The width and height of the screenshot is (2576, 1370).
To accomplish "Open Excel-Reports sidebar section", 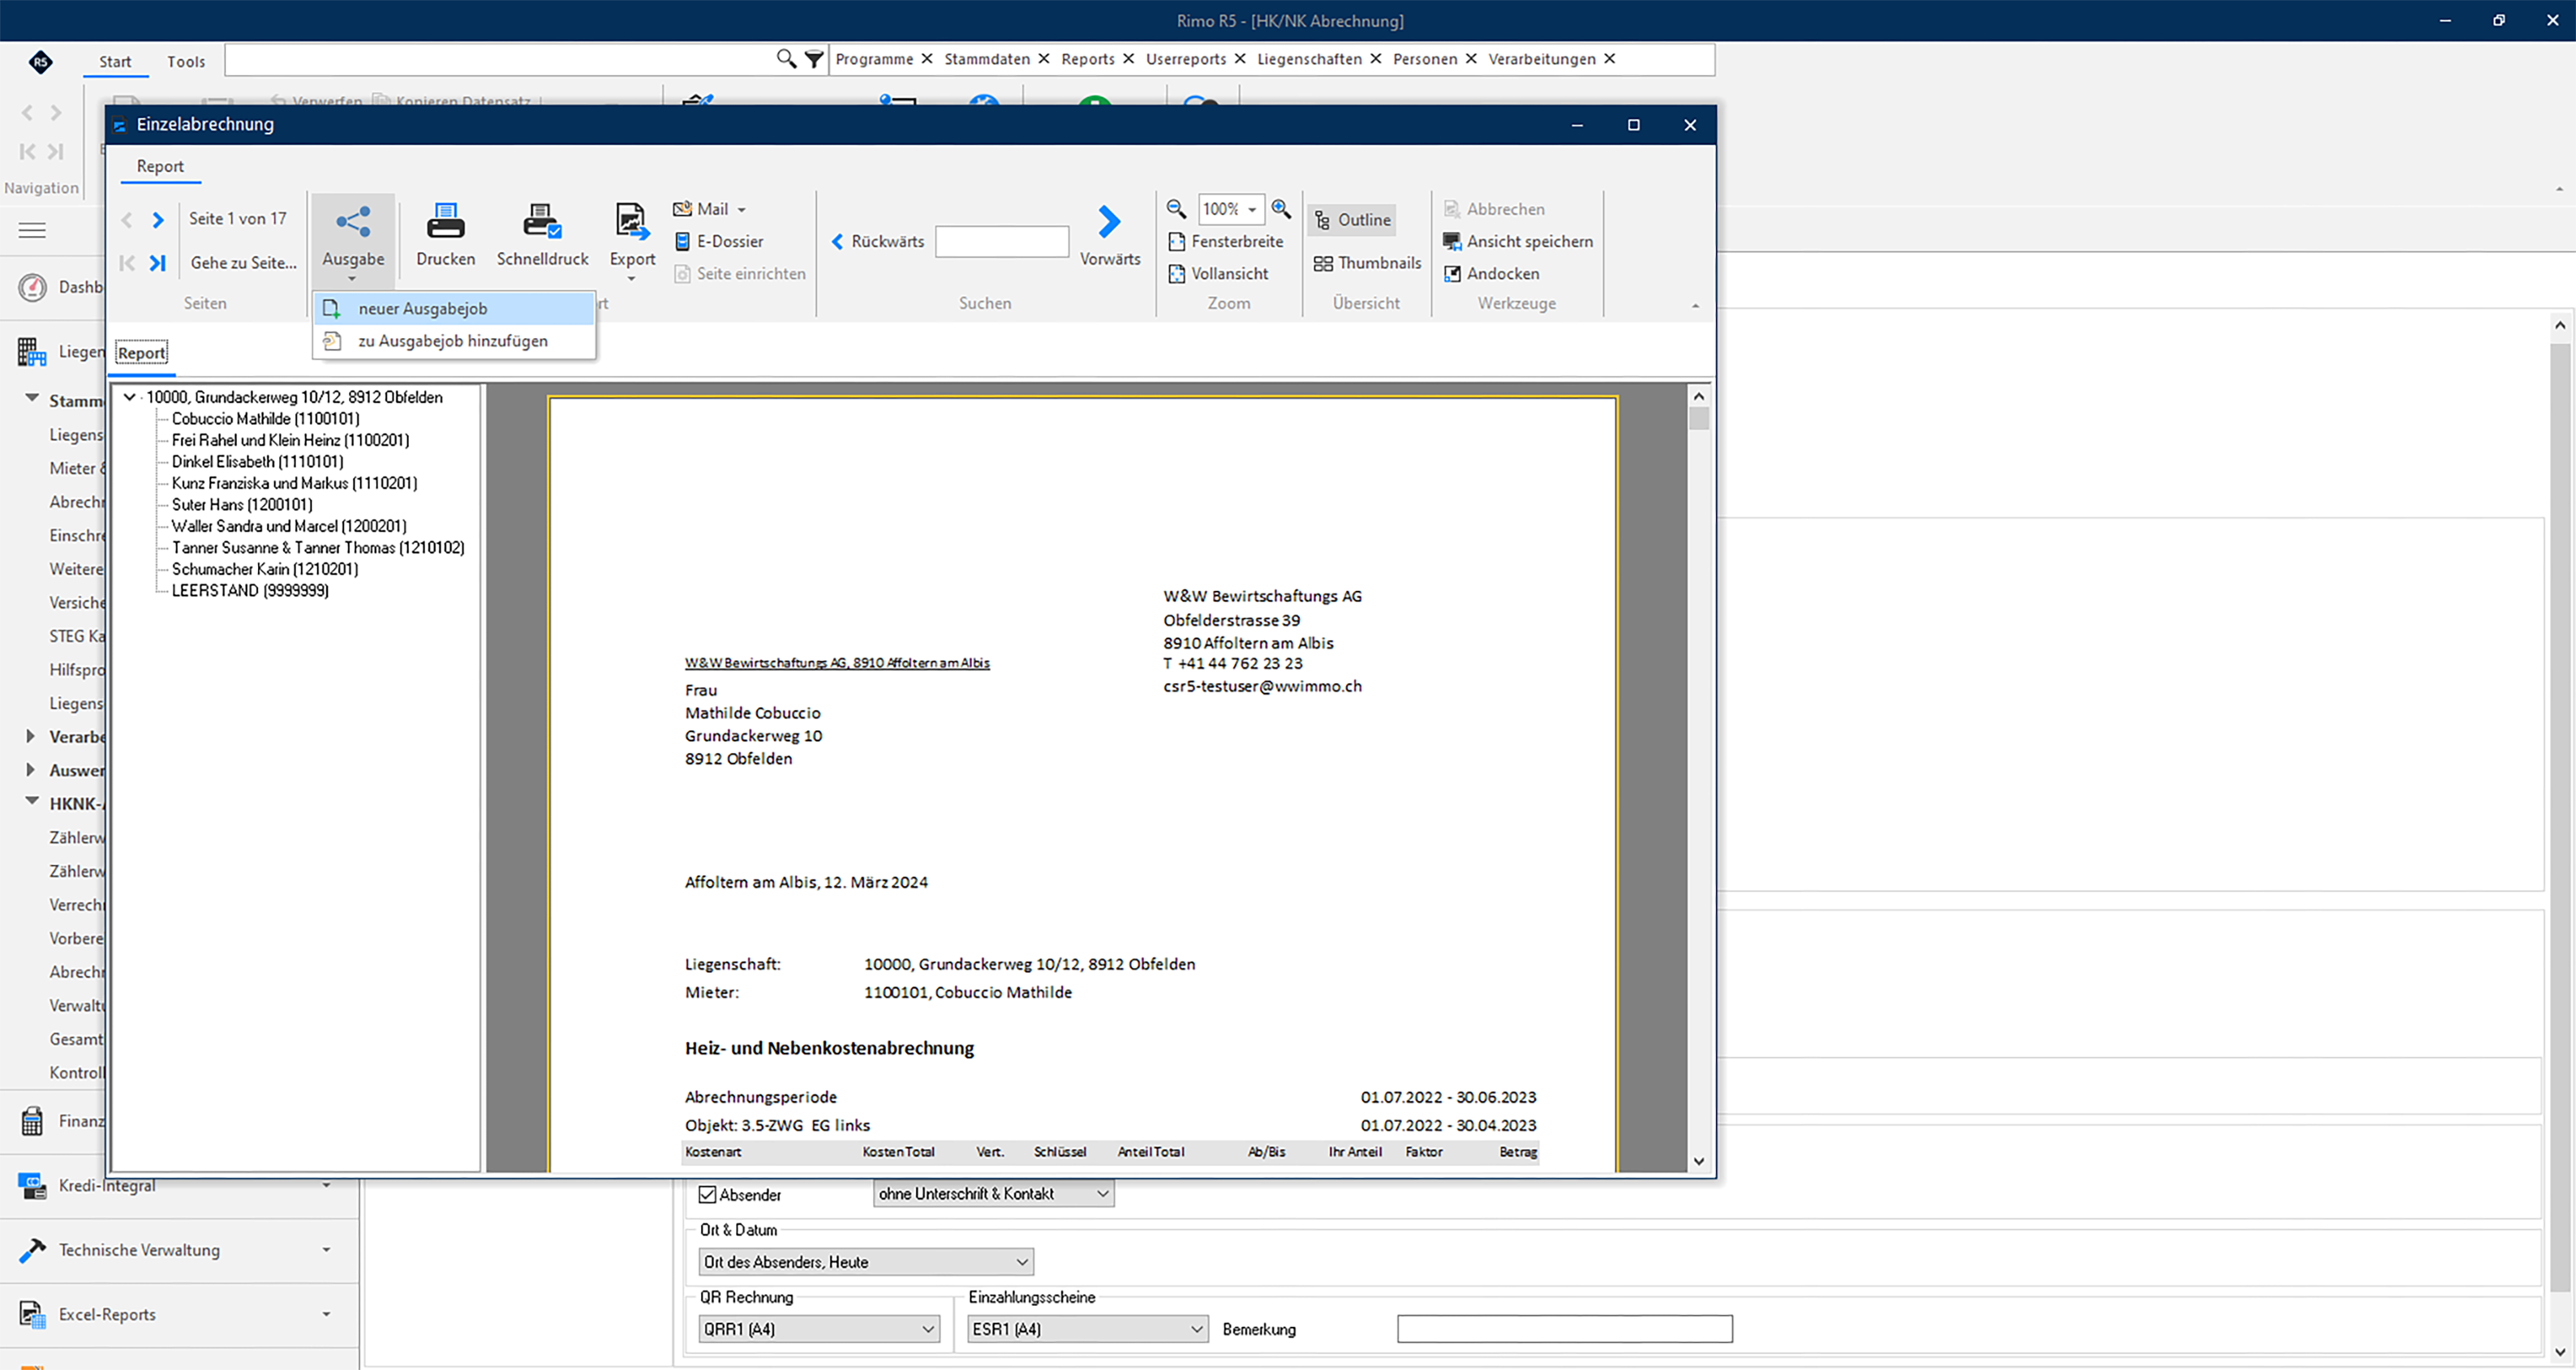I will (179, 1315).
